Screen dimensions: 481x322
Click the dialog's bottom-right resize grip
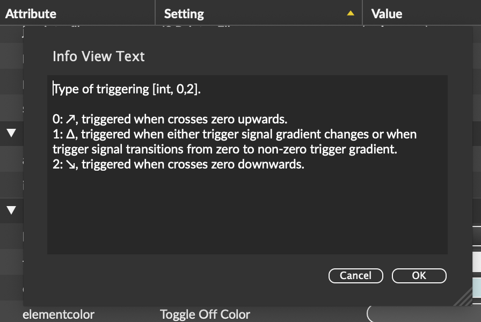pos(466,299)
